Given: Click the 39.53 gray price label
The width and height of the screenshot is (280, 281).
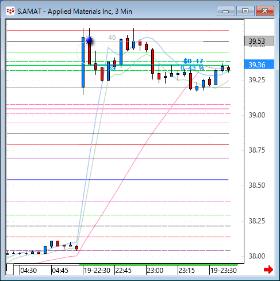Looking at the screenshot, I should pos(259,41).
